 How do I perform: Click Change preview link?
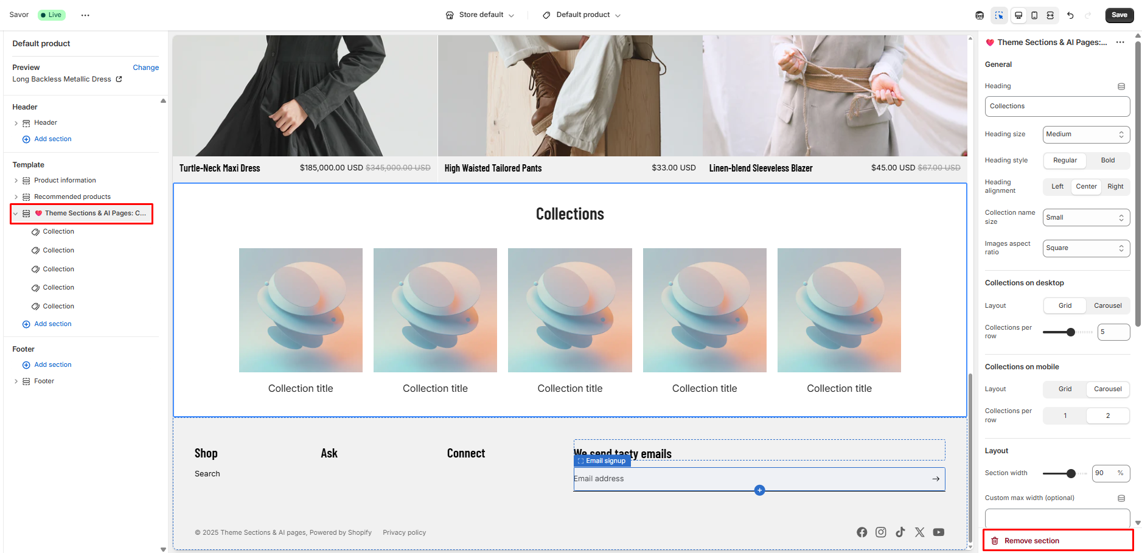146,68
